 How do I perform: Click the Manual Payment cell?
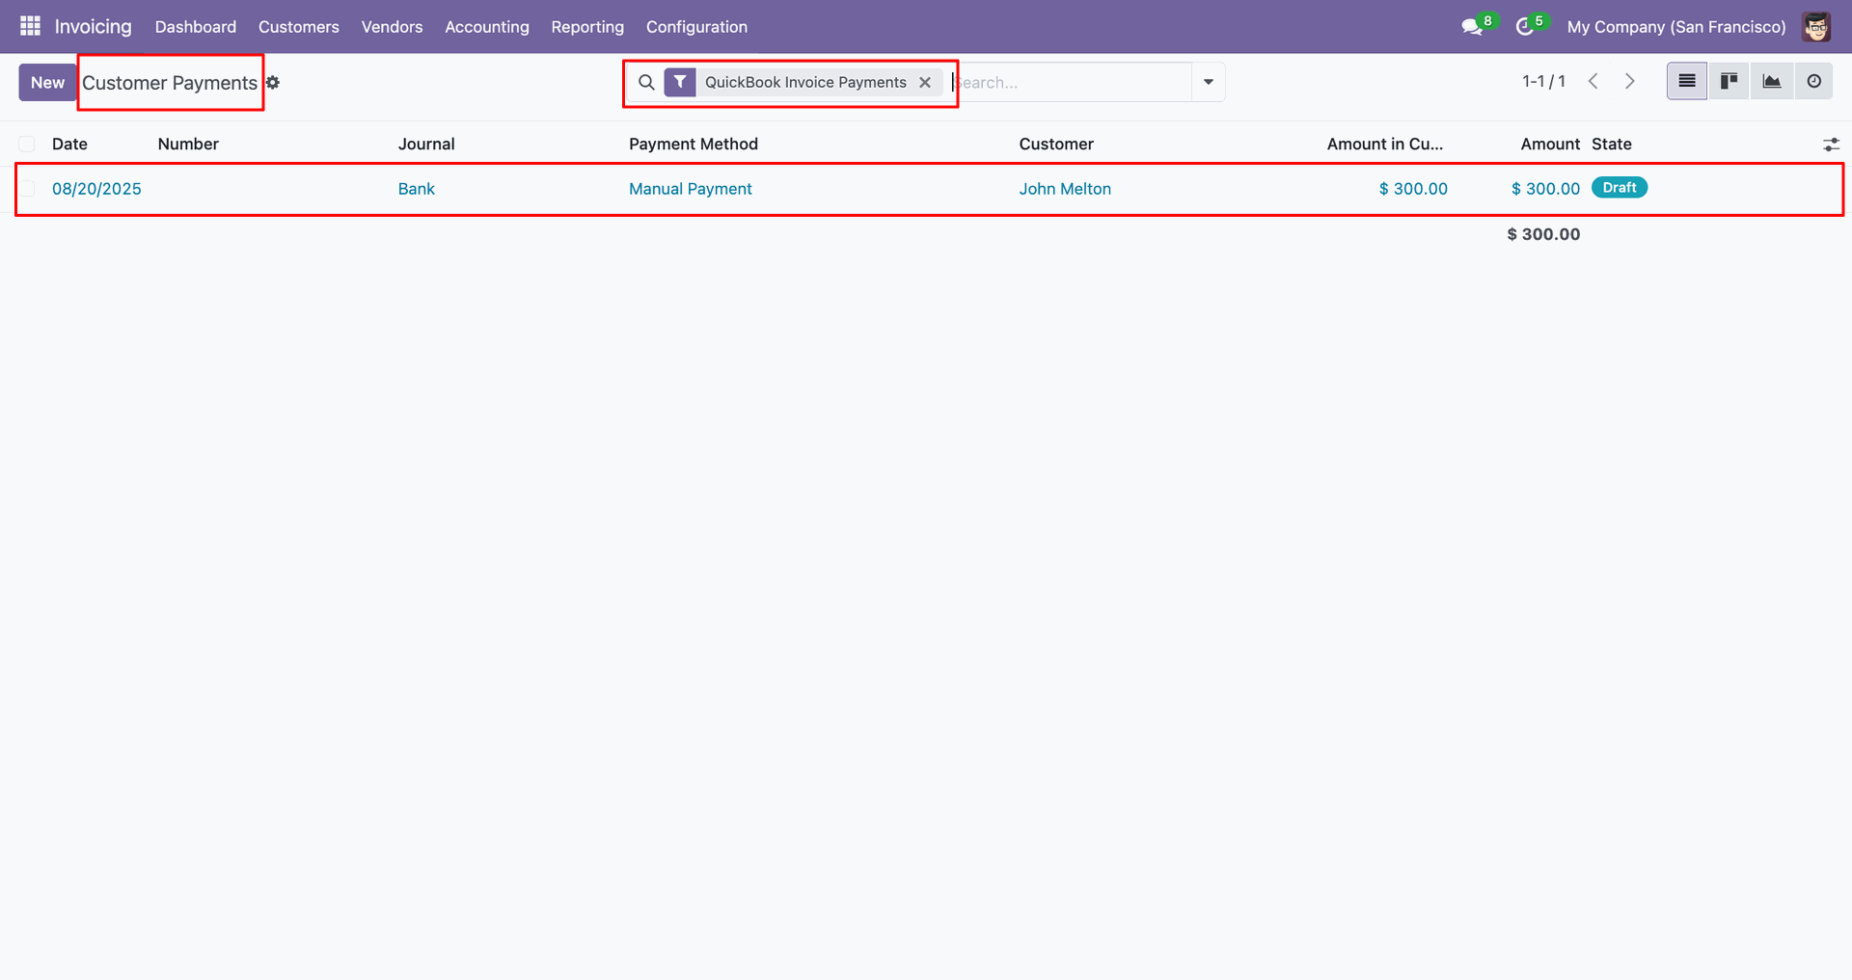[691, 189]
